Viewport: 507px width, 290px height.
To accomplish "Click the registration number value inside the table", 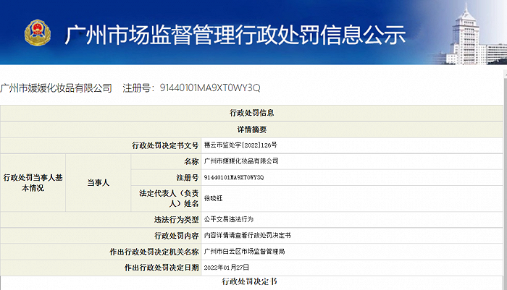I will click(x=234, y=177).
